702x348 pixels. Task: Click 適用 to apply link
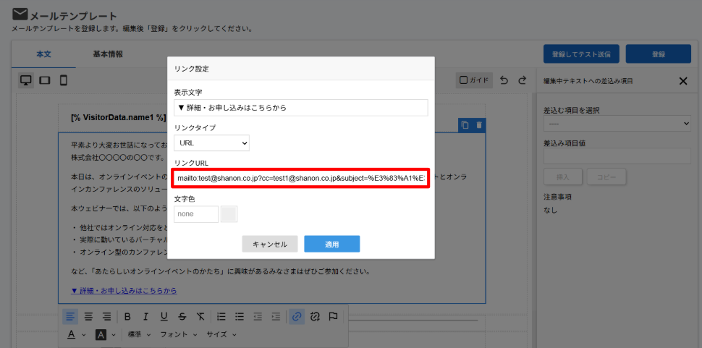(x=332, y=245)
